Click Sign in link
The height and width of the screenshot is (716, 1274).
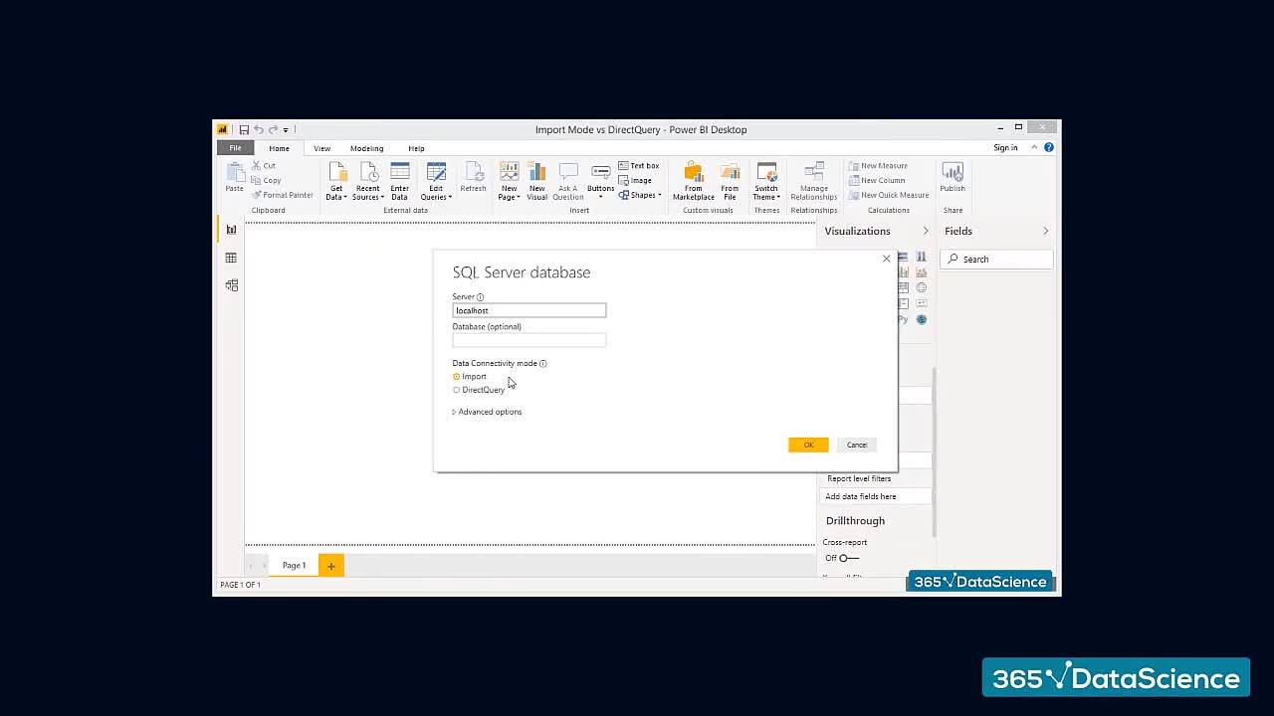[x=1005, y=147]
